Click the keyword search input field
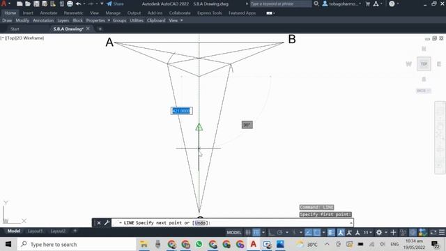Image resolution: width=446 pixels, height=251 pixels. click(280, 3)
